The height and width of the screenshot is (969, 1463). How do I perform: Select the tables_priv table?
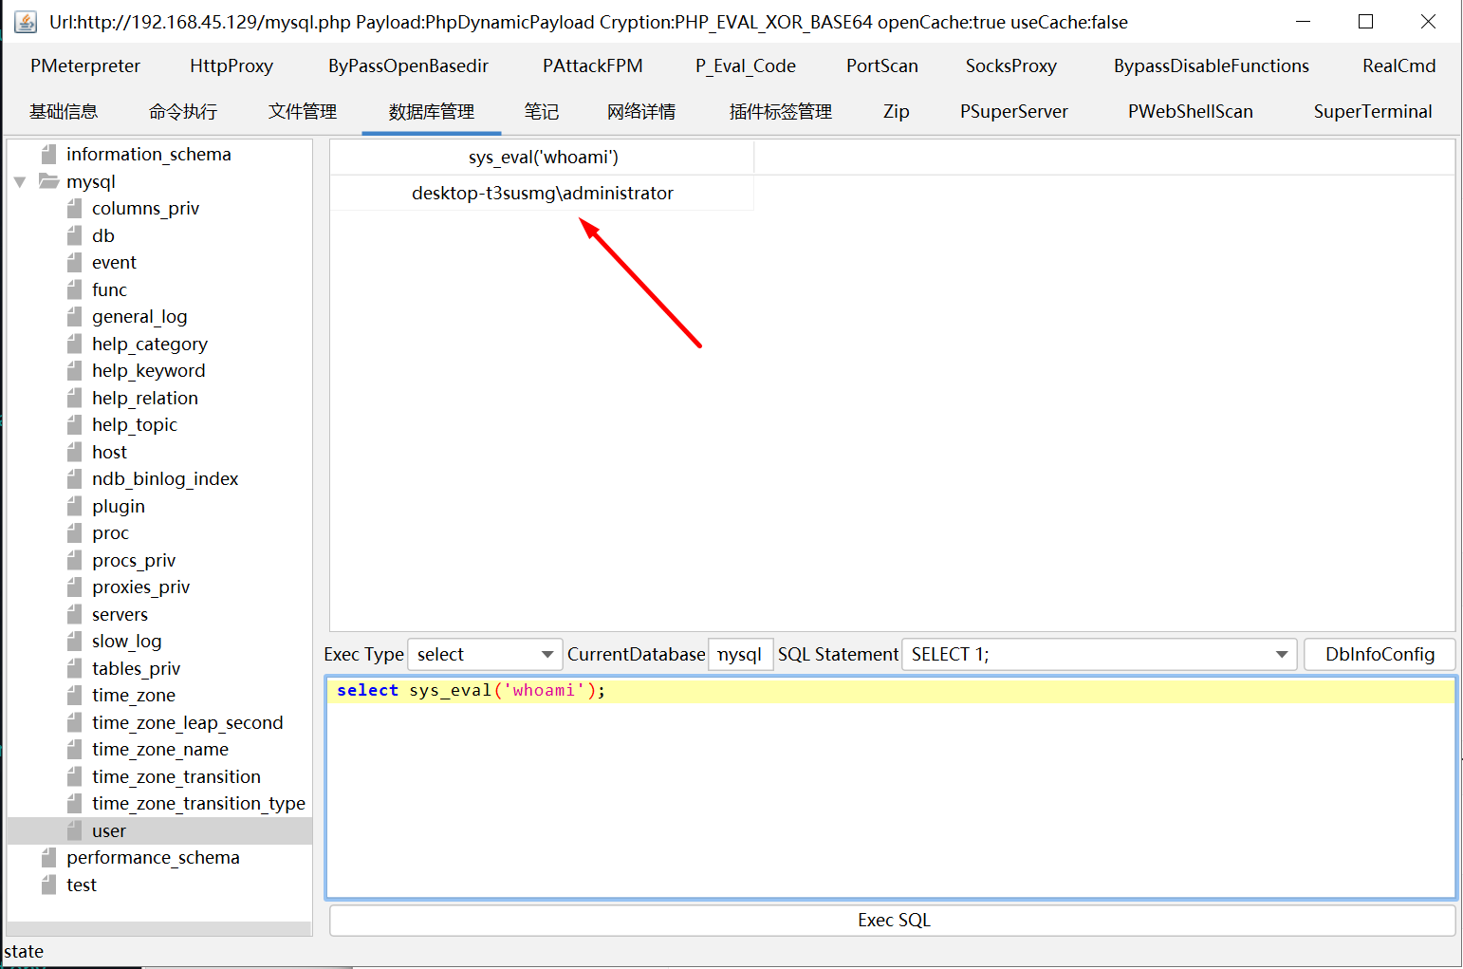[x=136, y=668]
